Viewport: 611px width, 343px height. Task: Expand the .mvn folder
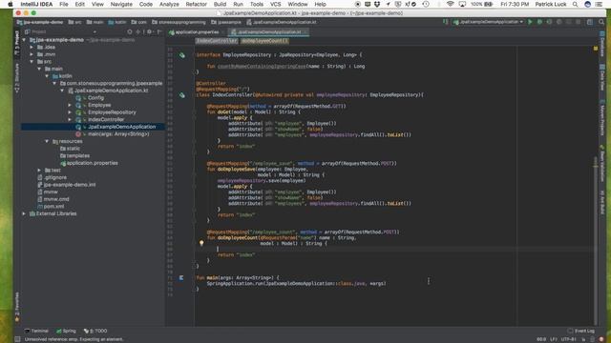click(32, 54)
